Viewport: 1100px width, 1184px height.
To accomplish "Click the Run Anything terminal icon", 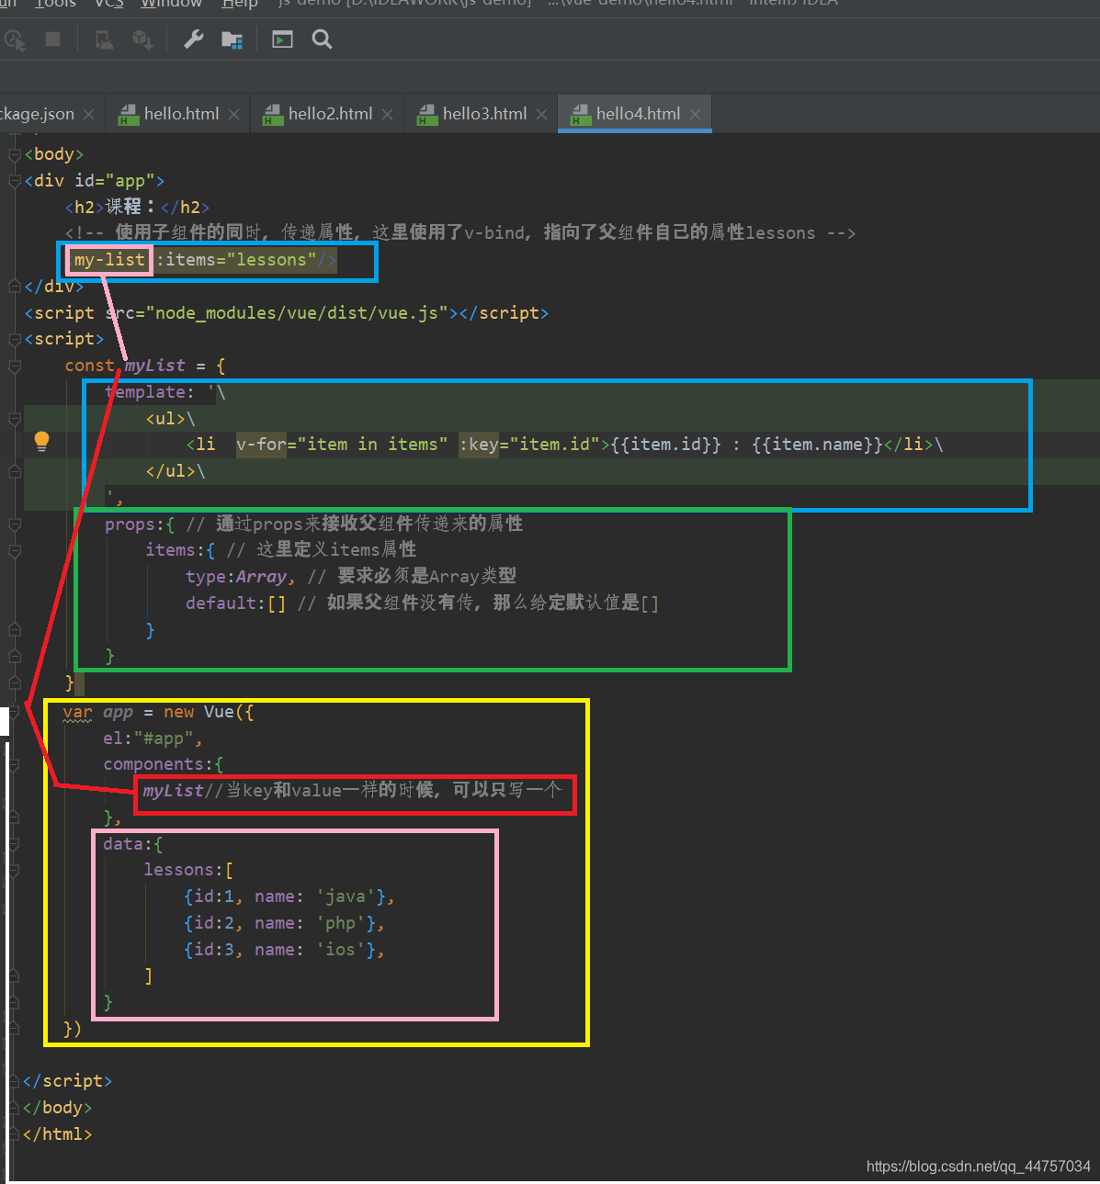I will coord(282,39).
